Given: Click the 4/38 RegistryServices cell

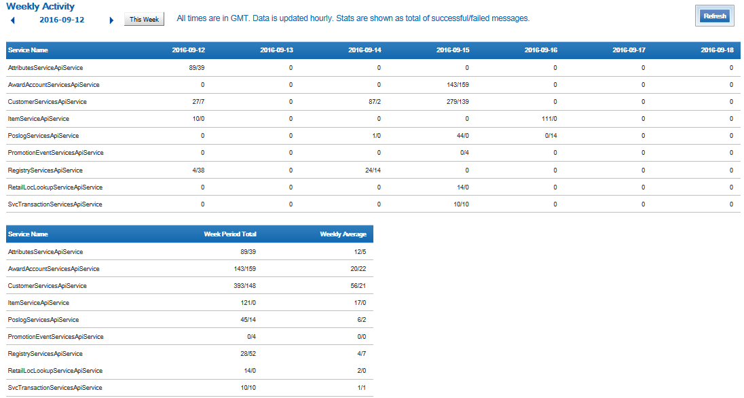Looking at the screenshot, I should [198, 170].
